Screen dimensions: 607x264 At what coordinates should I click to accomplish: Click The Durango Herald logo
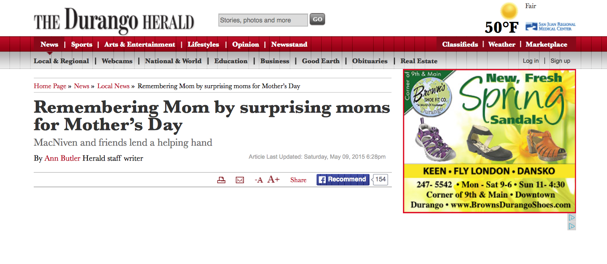point(114,21)
